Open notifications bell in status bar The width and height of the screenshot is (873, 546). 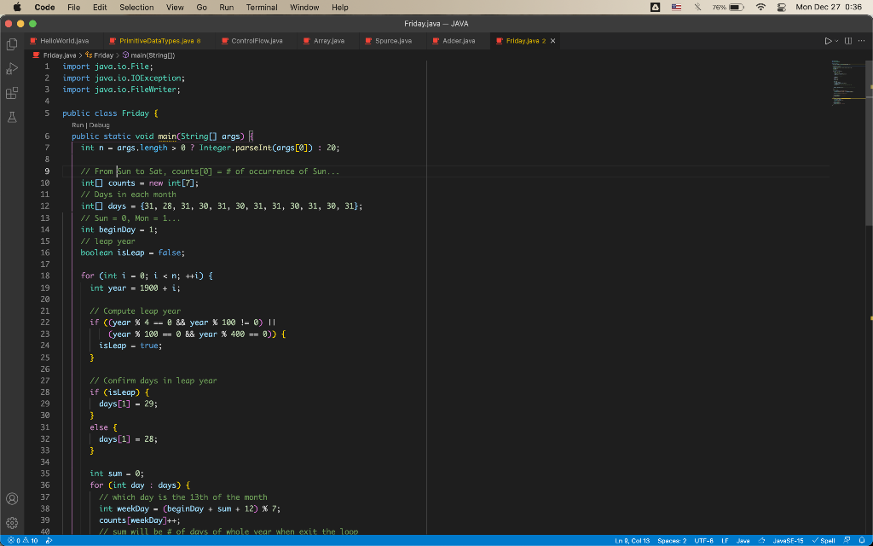[861, 539]
